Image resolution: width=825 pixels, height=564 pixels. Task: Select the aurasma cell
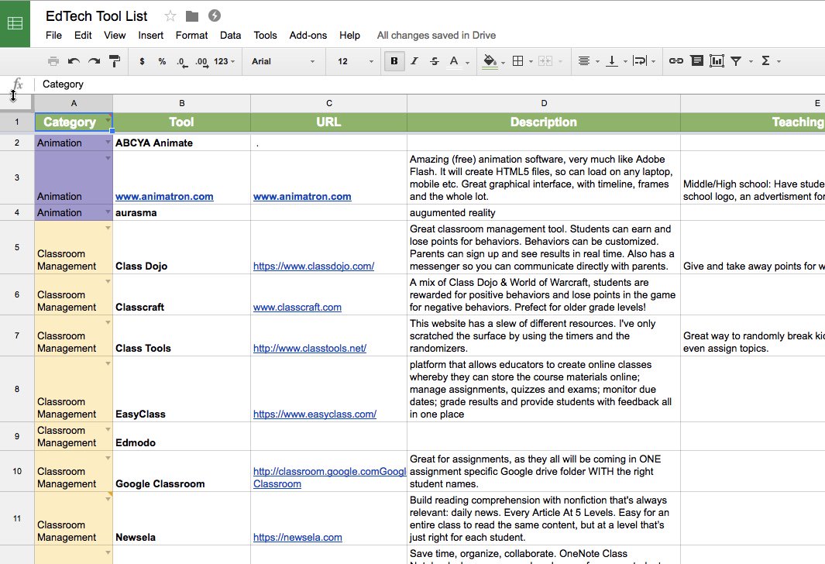[181, 212]
